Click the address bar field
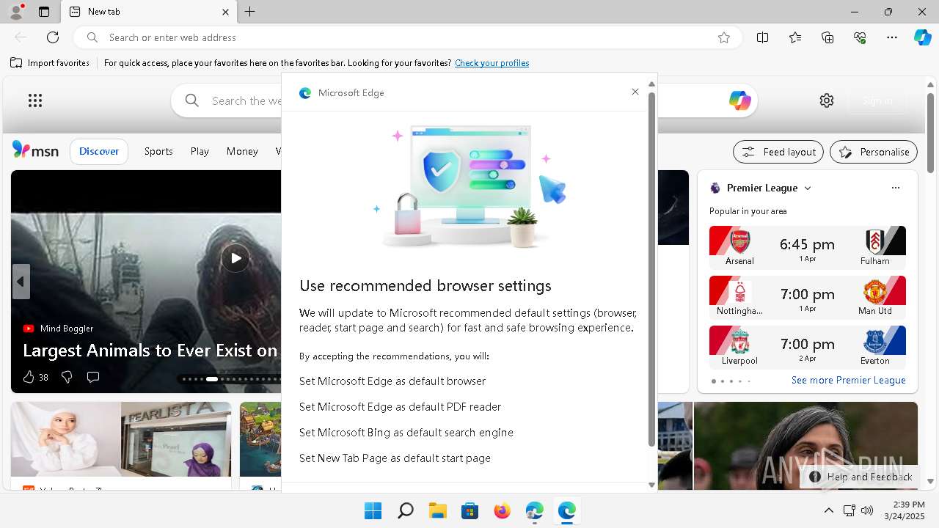The width and height of the screenshot is (939, 528). click(407, 37)
